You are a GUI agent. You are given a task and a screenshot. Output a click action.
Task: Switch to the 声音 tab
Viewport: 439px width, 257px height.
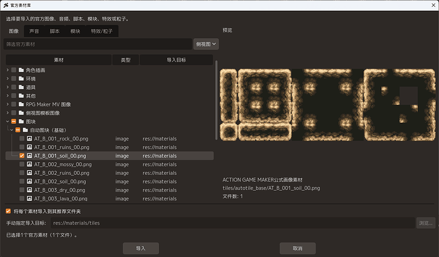pyautogui.click(x=34, y=31)
